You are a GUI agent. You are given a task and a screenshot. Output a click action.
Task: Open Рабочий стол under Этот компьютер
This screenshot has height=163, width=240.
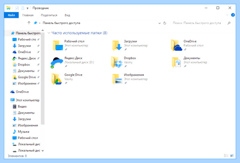25,138
